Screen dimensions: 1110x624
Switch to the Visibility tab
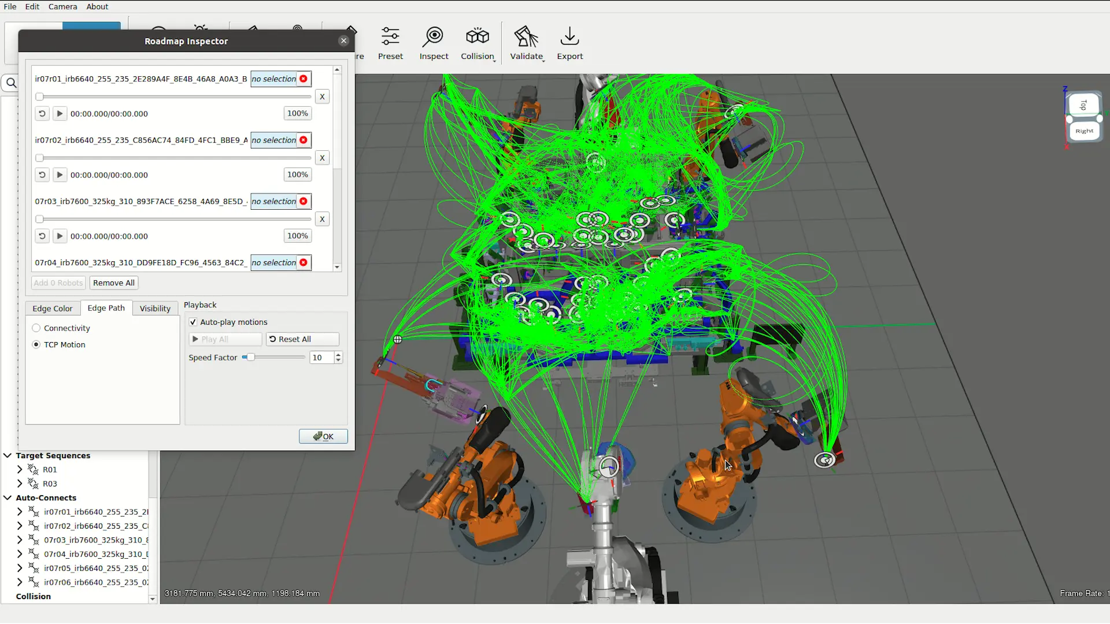click(155, 309)
